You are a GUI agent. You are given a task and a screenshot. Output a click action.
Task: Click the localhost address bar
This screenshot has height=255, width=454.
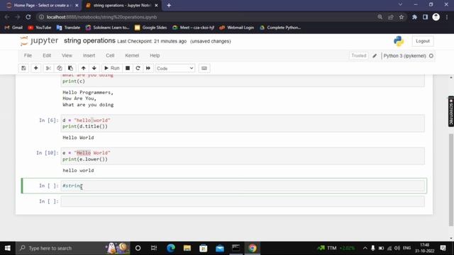point(203,17)
